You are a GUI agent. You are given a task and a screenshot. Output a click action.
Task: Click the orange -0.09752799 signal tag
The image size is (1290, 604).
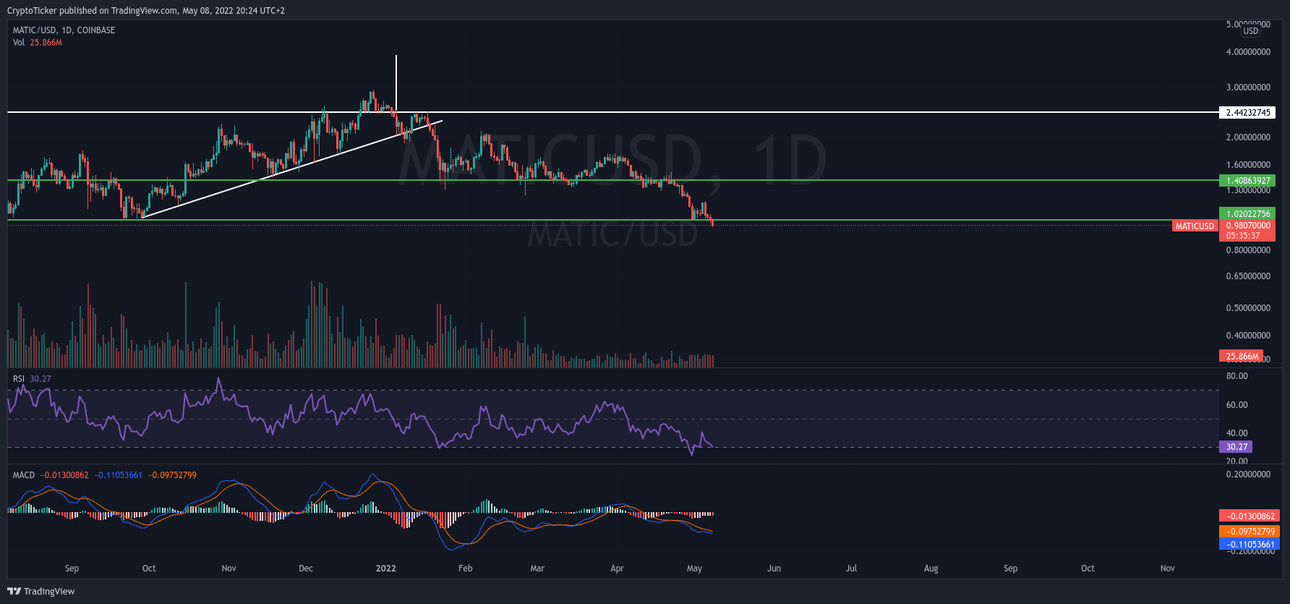[1249, 532]
